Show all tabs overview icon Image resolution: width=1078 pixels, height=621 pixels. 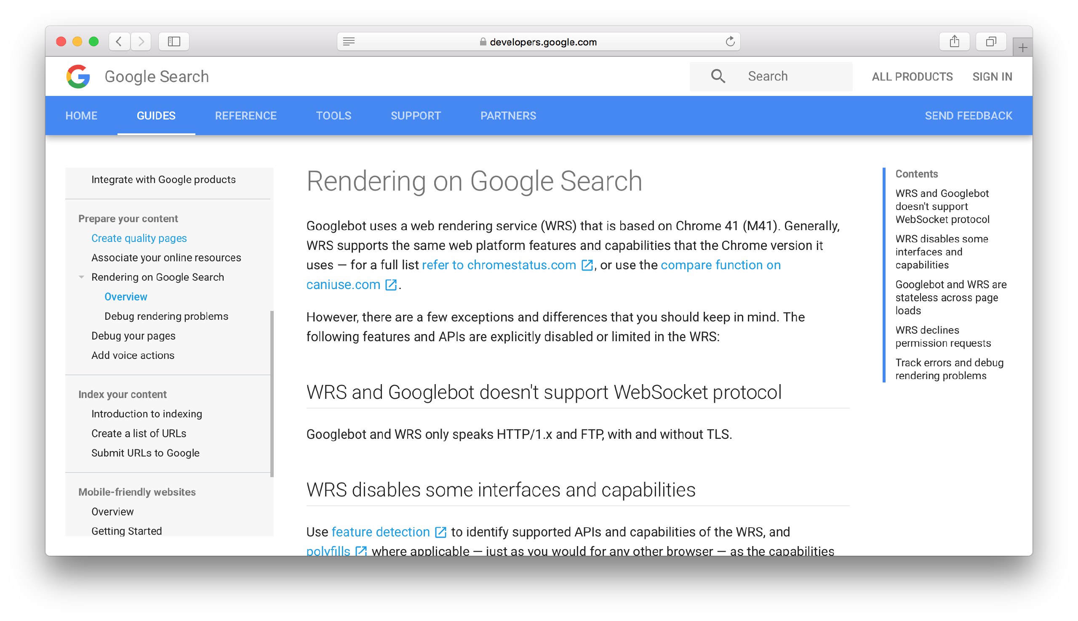point(991,41)
